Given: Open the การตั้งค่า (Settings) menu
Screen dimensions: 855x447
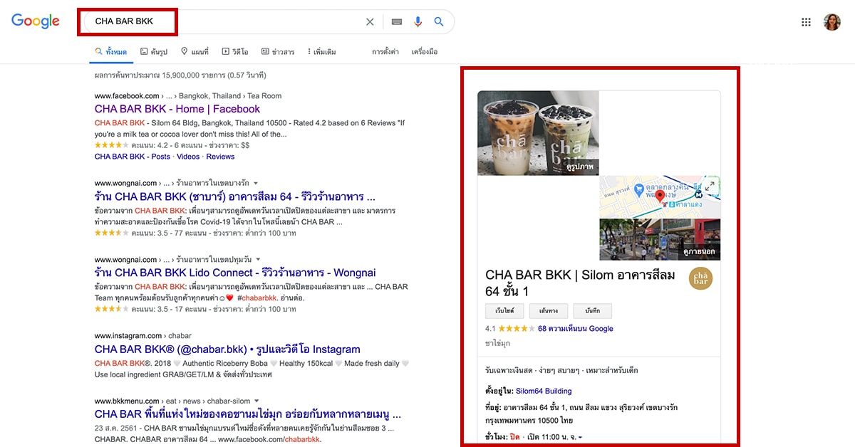Looking at the screenshot, I should (x=387, y=51).
